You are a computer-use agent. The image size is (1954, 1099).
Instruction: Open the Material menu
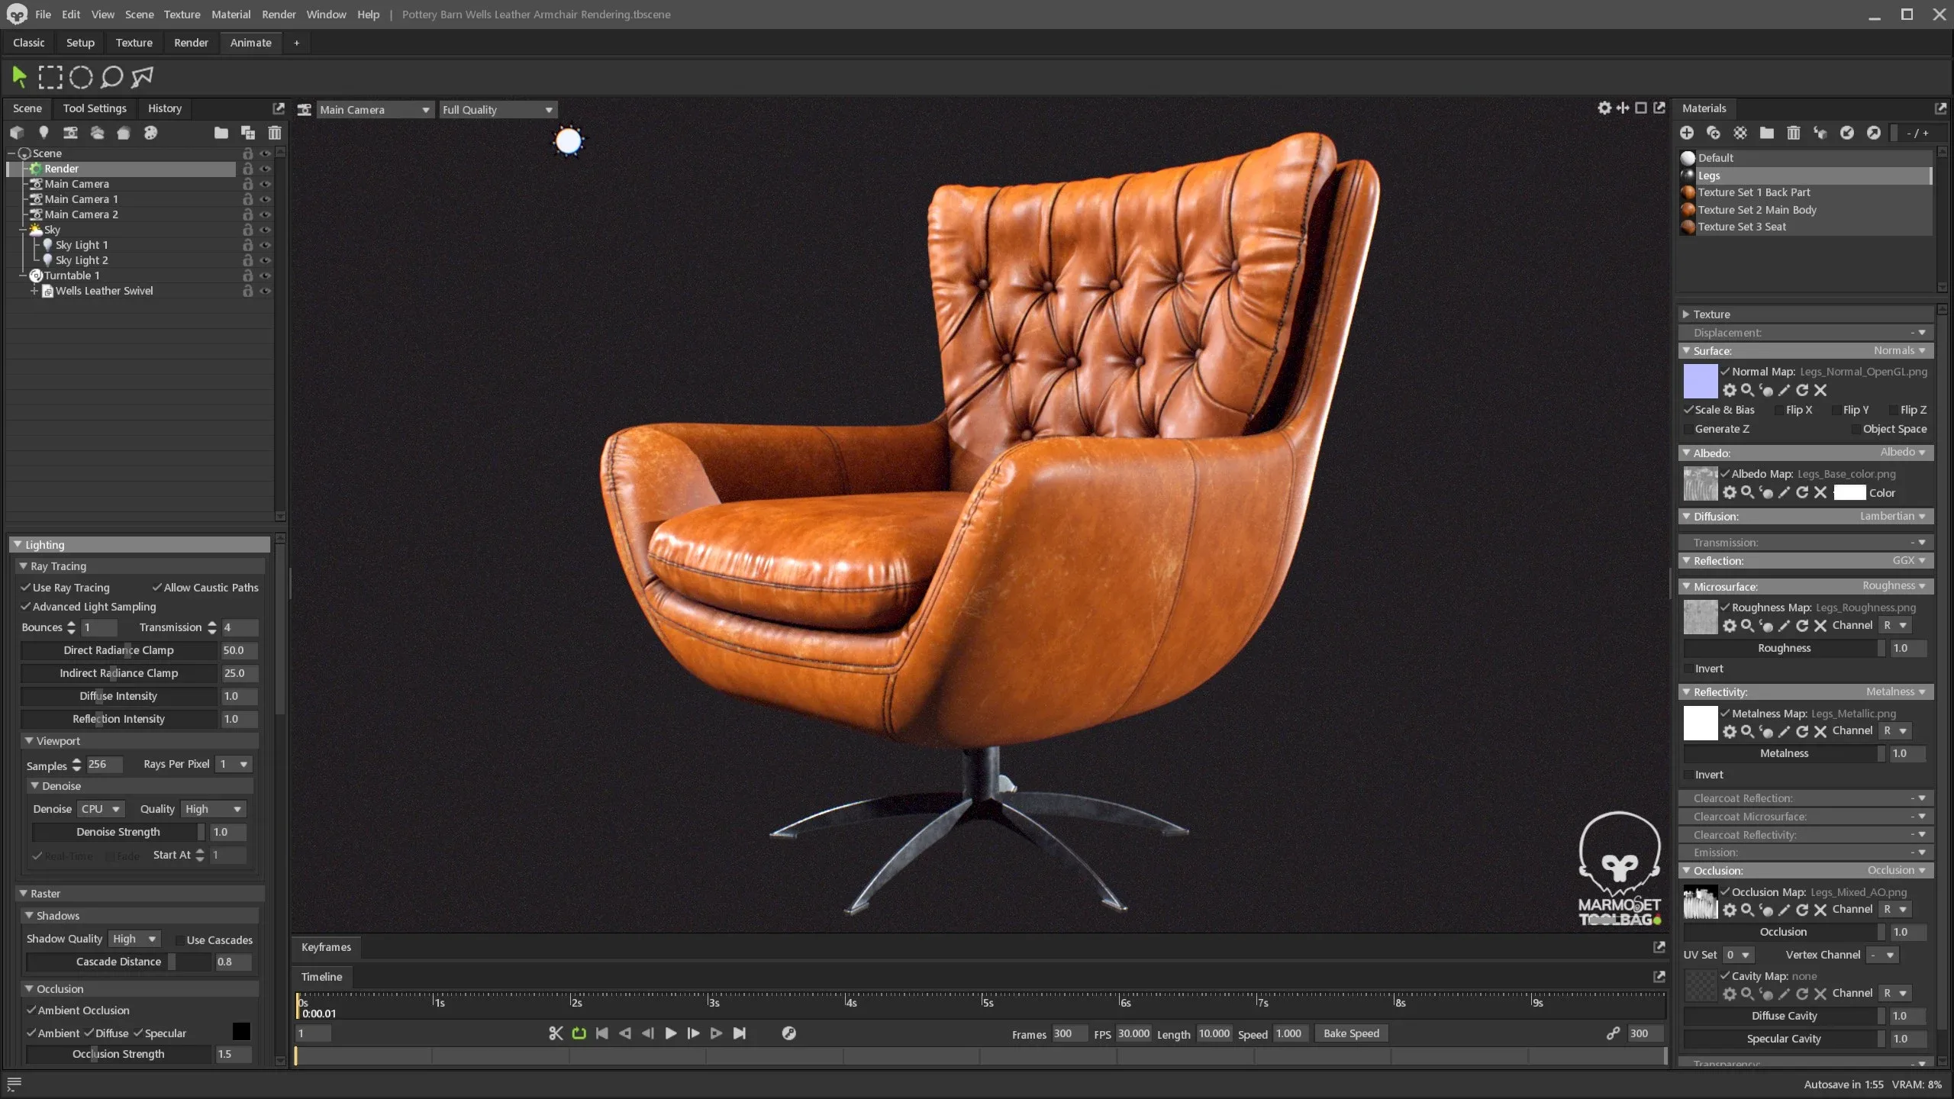click(x=231, y=14)
